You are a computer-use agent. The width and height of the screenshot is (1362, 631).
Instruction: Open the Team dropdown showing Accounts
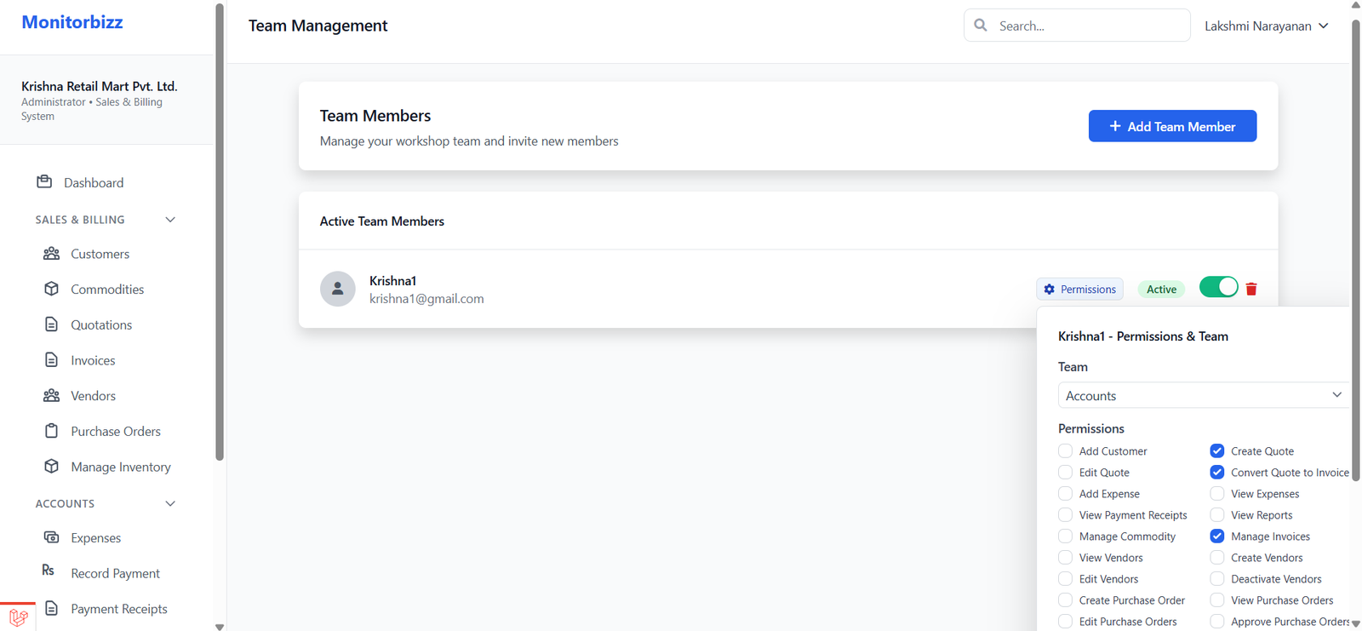click(x=1203, y=396)
